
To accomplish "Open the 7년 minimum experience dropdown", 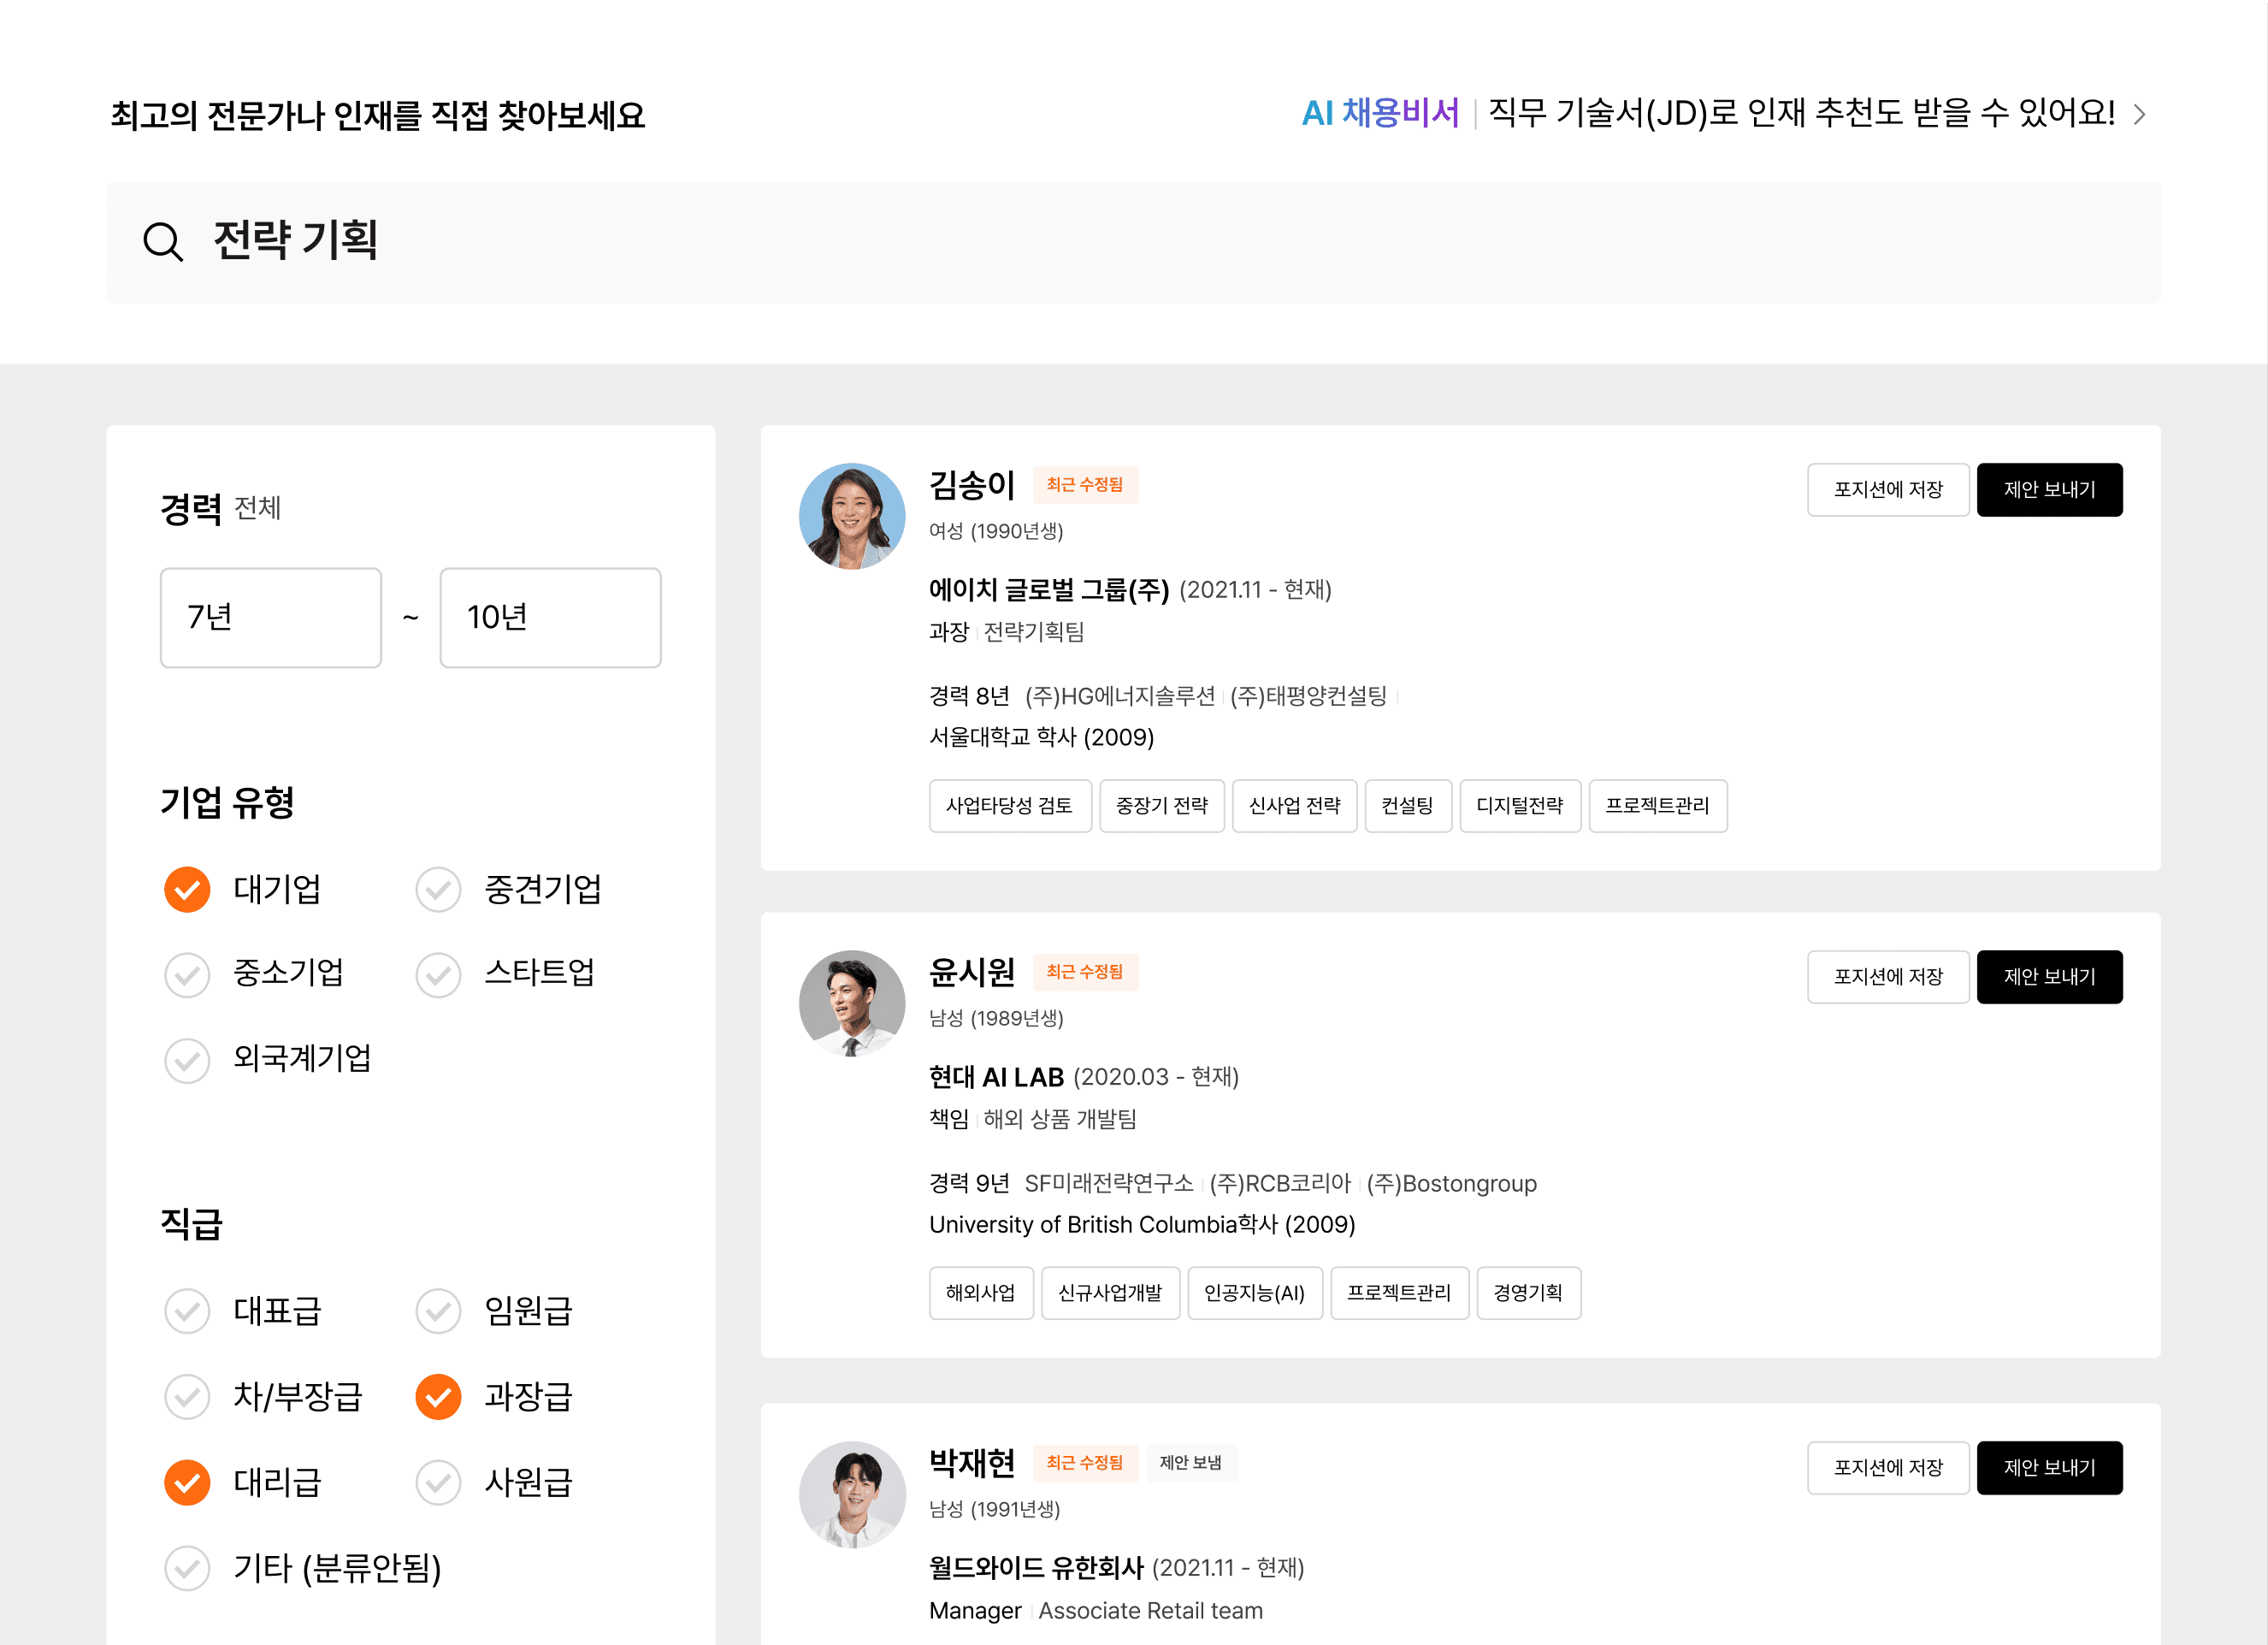I will click(x=270, y=617).
